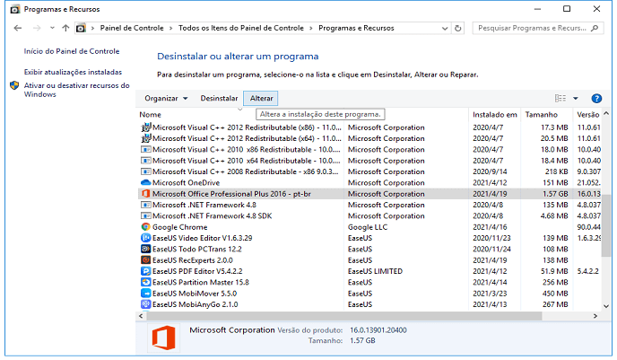Click the 51.9 MB size cell
This screenshot has width=617, height=360.
tap(554, 271)
